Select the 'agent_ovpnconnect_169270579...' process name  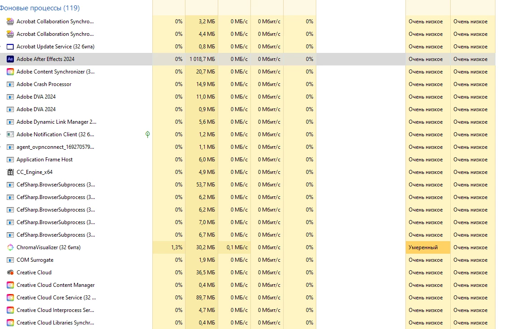point(56,147)
